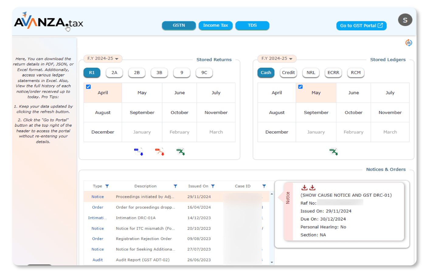Open Intimation DRC-01A row
This screenshot has height=276, width=433.
pyautogui.click(x=176, y=218)
